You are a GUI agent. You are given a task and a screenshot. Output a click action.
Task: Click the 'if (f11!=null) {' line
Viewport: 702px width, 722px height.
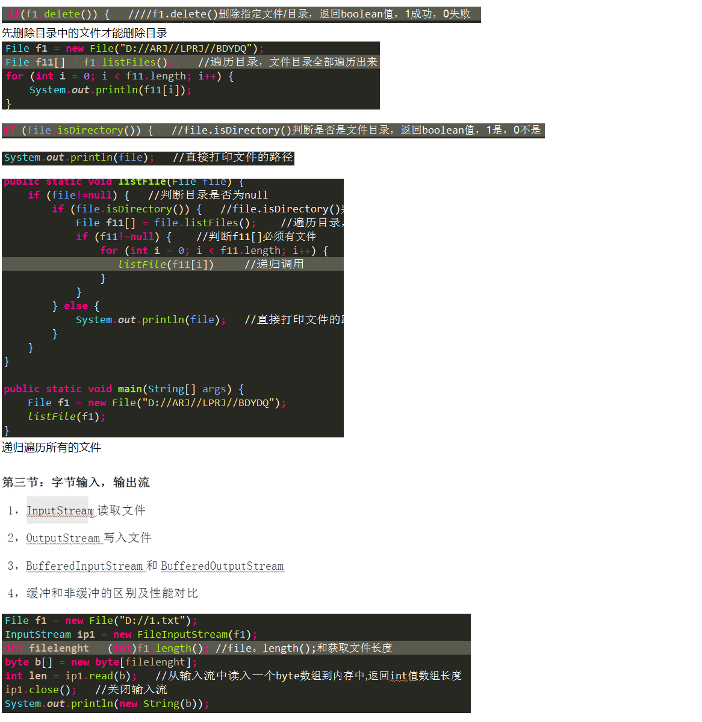[x=124, y=237]
